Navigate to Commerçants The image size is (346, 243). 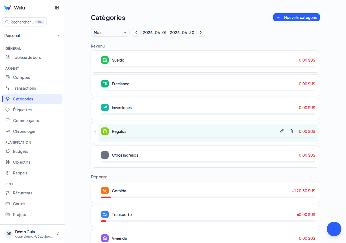(32, 120)
